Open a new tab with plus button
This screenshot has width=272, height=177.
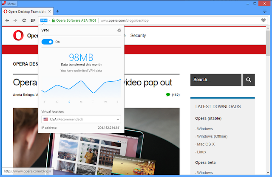pos(58,11)
